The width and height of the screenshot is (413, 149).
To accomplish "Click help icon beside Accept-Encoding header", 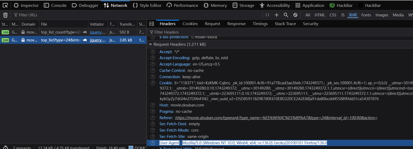I will click(x=153, y=58).
